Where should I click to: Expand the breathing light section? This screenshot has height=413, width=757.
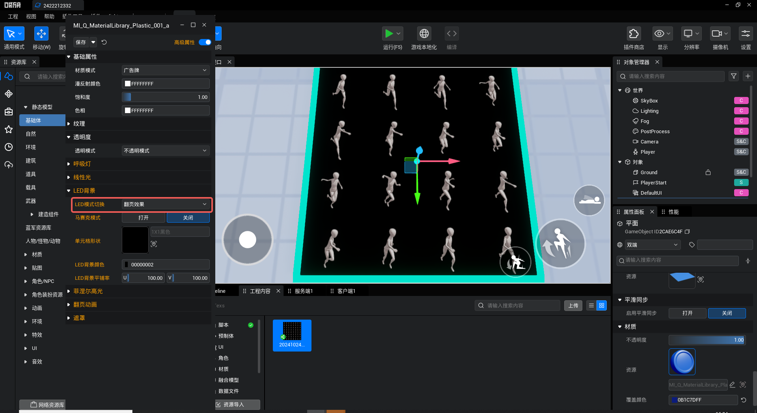(x=69, y=164)
